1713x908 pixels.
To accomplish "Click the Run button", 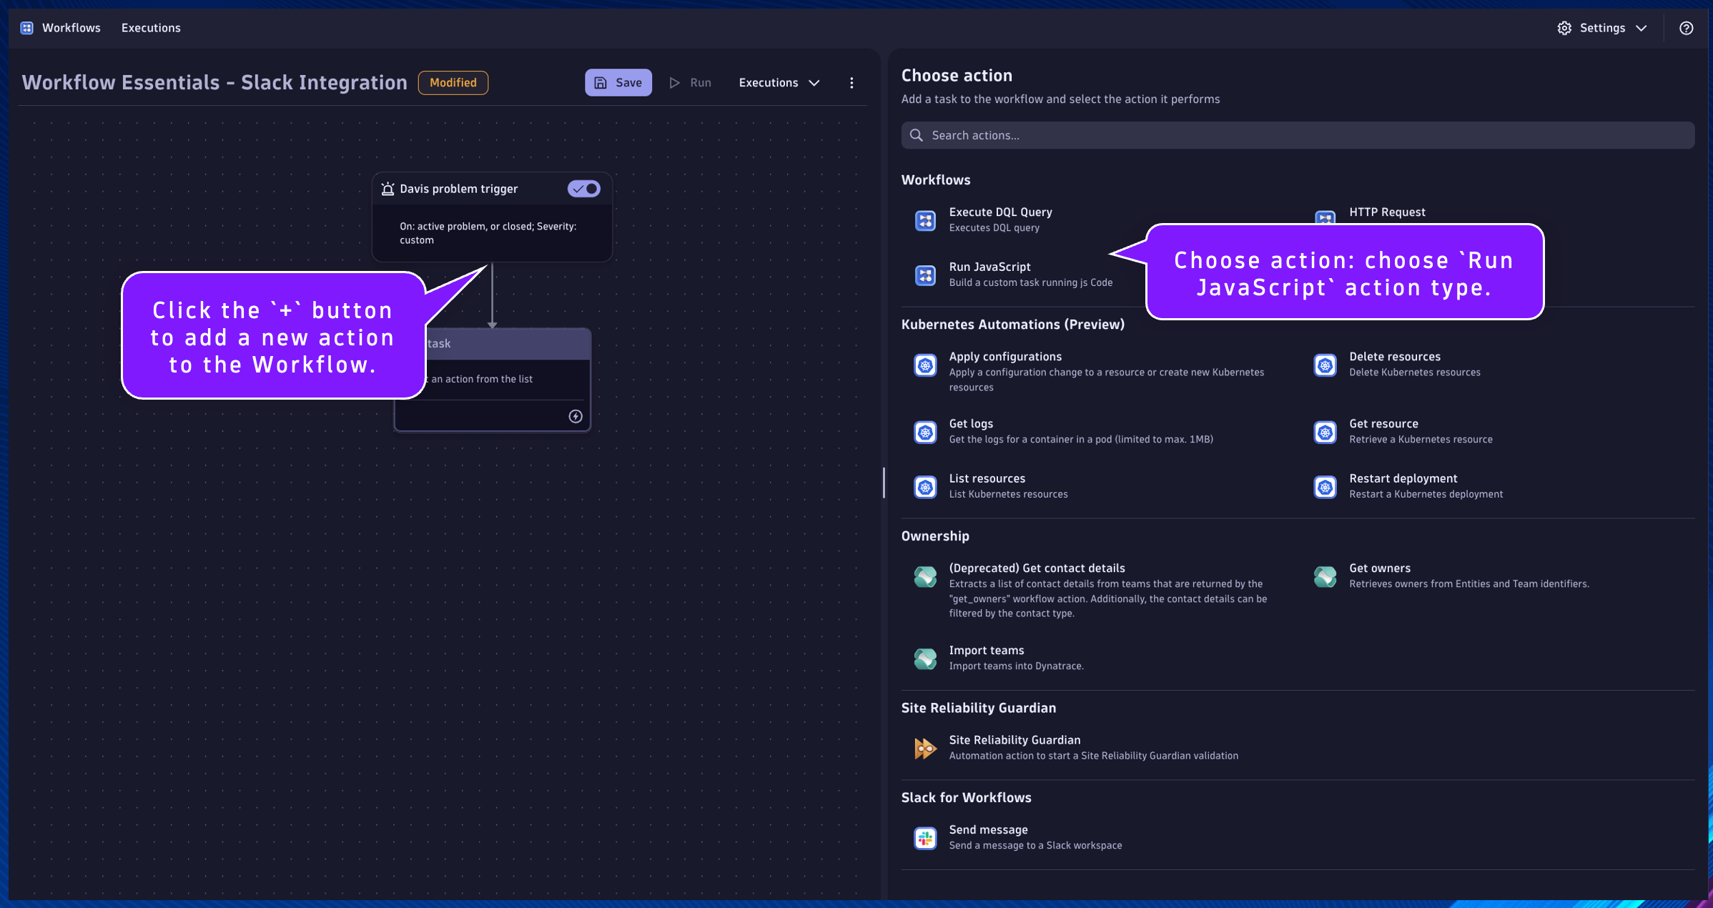I will pyautogui.click(x=690, y=83).
